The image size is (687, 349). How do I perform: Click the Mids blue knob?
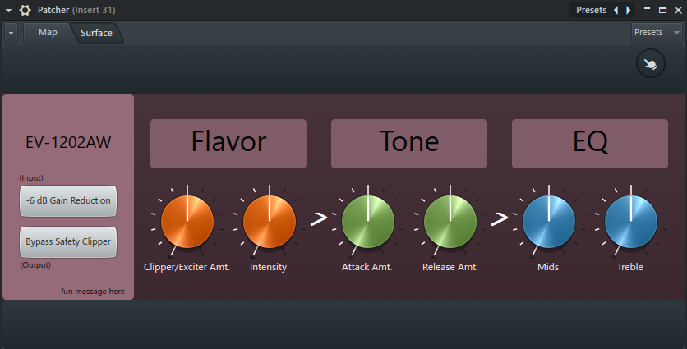[549, 221]
